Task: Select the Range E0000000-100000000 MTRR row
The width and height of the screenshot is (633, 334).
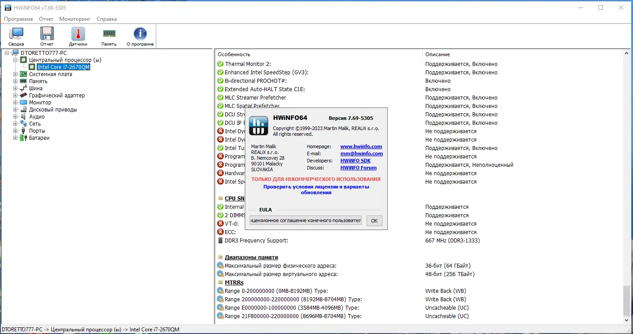Action: 419,308
